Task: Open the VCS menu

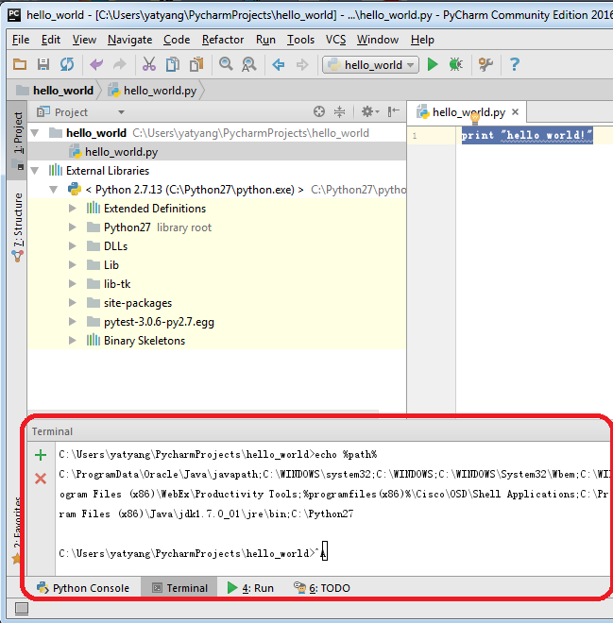Action: point(336,40)
